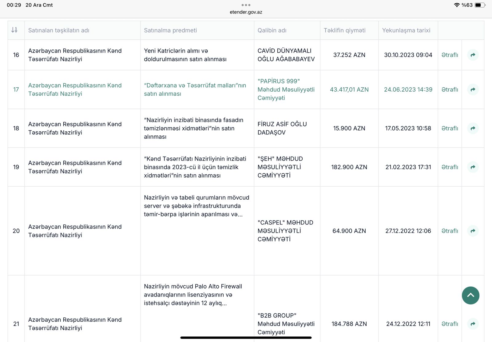Tap the three-dot menu above the address
The width and height of the screenshot is (492, 342).
pos(246,5)
